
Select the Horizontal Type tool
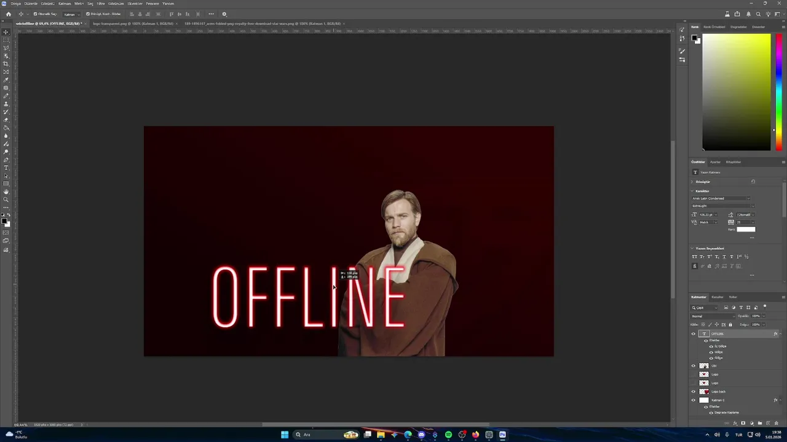pos(6,168)
